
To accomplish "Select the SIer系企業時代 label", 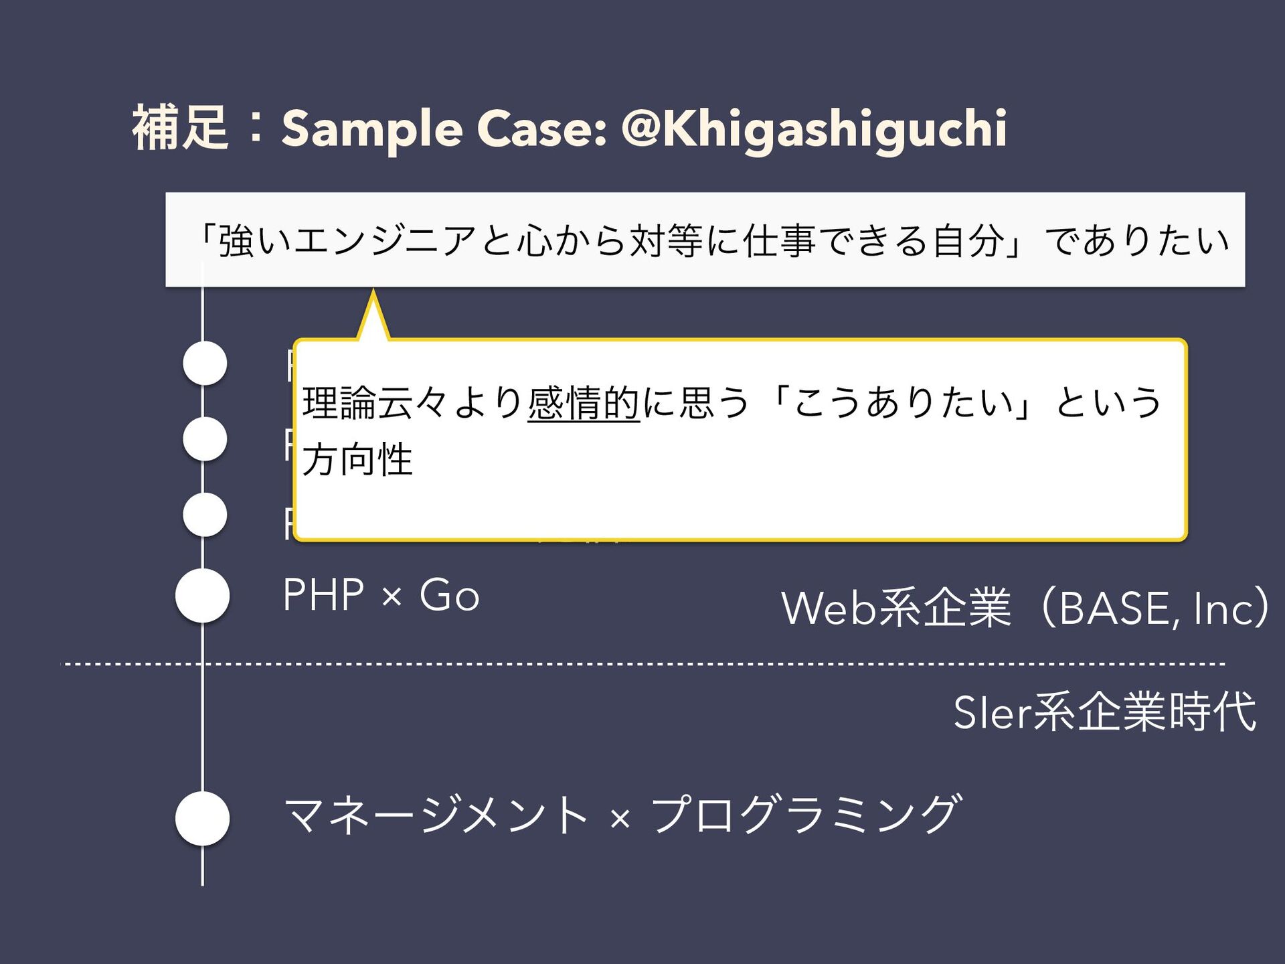I will 1104,712.
